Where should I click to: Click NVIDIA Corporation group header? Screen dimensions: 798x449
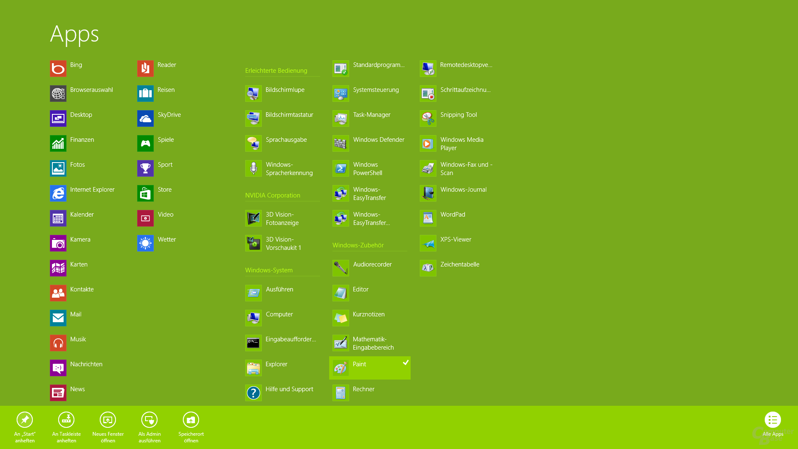pos(273,195)
